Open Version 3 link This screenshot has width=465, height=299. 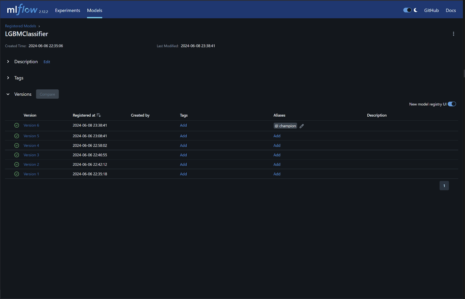[31, 155]
